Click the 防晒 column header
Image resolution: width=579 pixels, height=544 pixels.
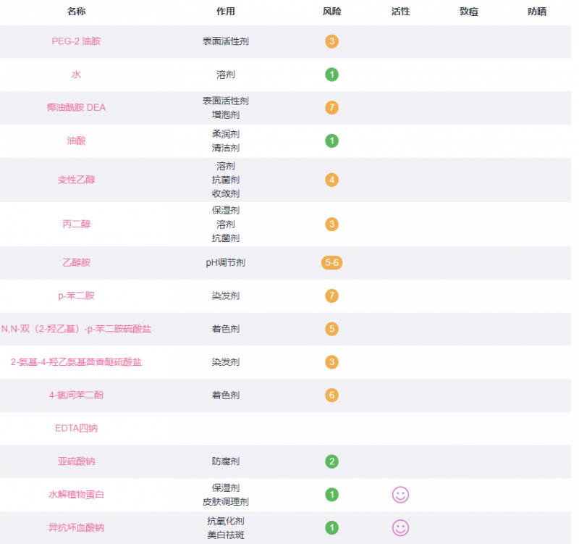[x=537, y=12]
